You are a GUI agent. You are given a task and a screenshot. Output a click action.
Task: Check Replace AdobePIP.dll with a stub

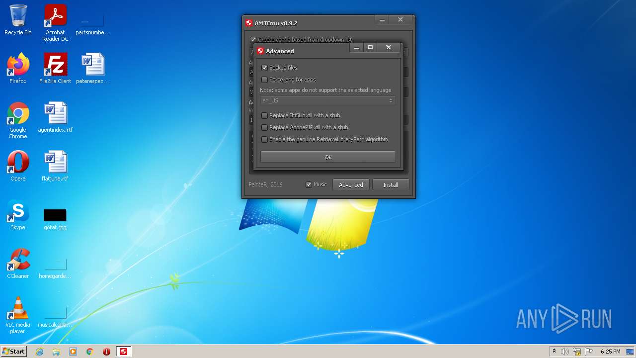coord(264,127)
